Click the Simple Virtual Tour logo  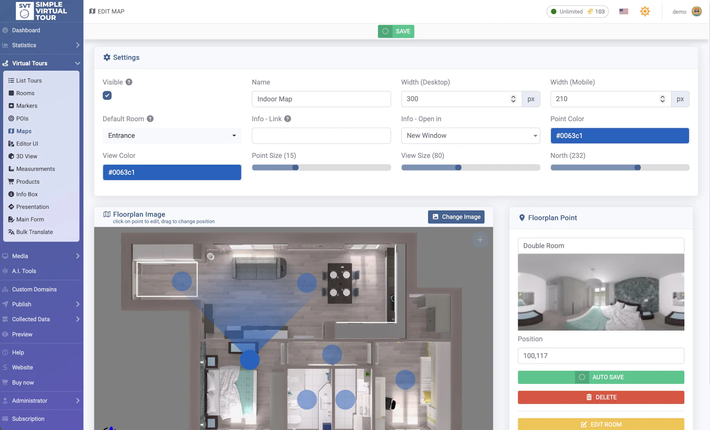tap(42, 11)
